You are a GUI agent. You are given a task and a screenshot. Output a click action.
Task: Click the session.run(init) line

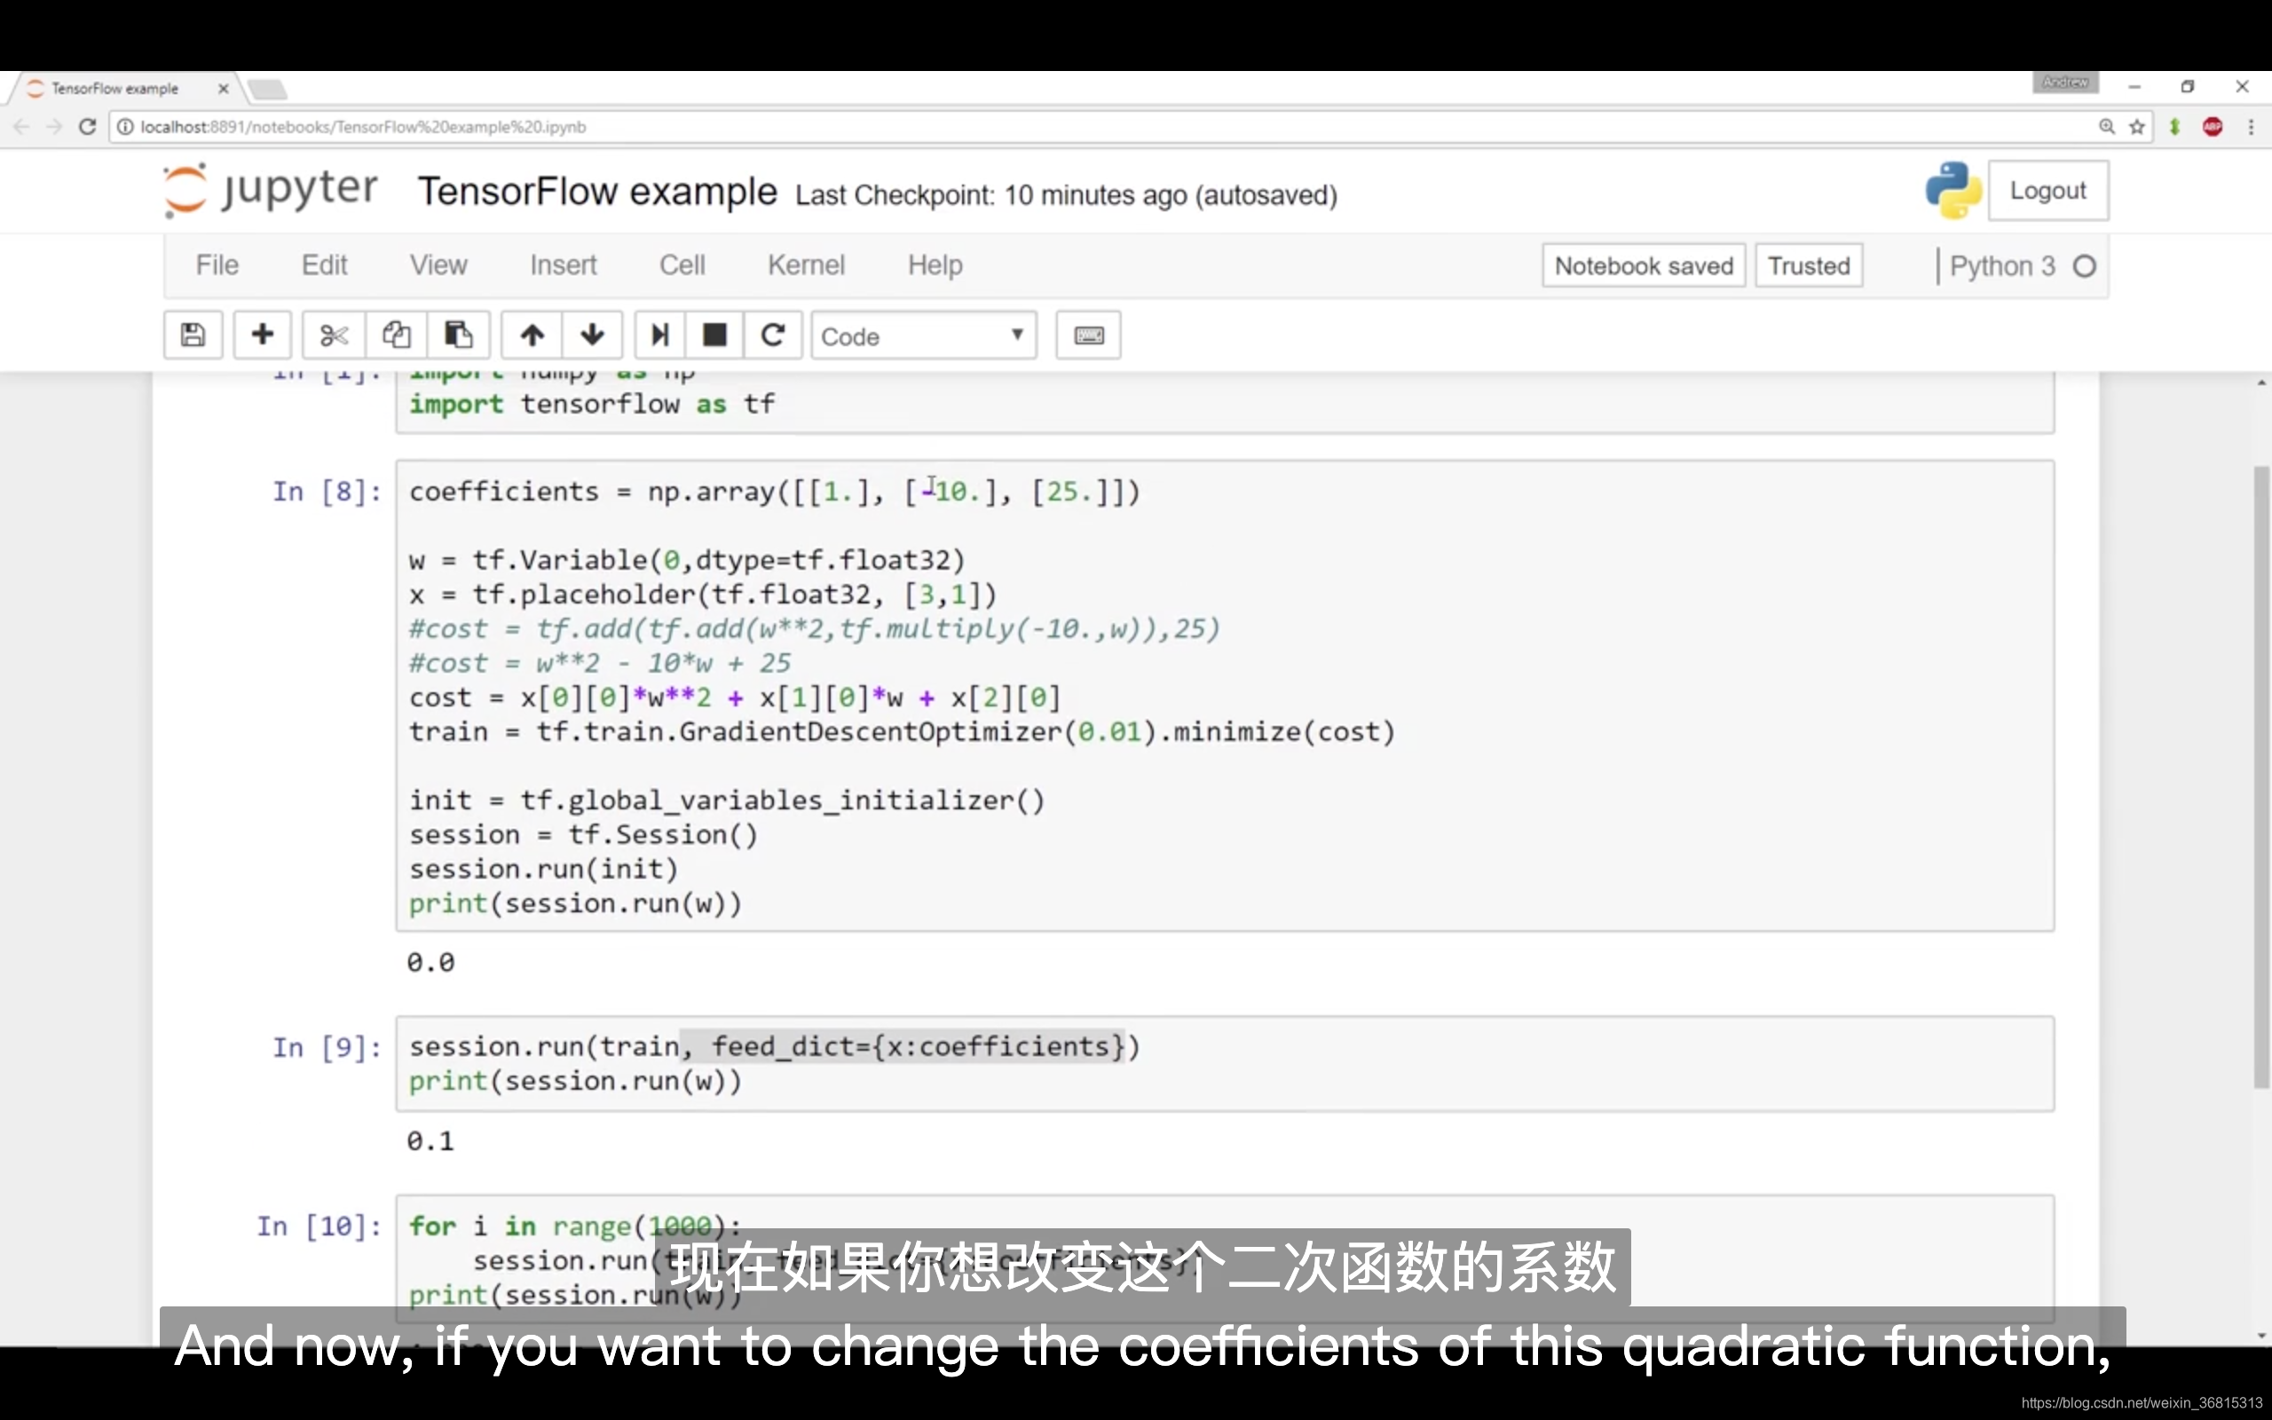tap(542, 870)
